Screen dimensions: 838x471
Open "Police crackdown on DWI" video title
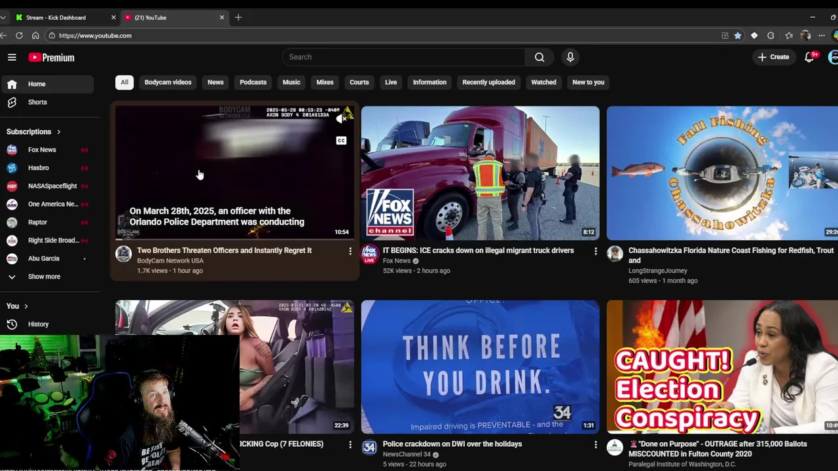click(452, 444)
